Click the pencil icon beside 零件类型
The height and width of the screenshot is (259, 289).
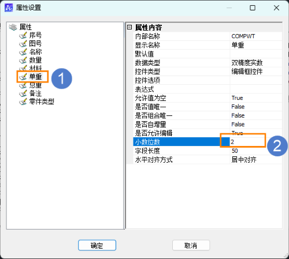(23, 102)
